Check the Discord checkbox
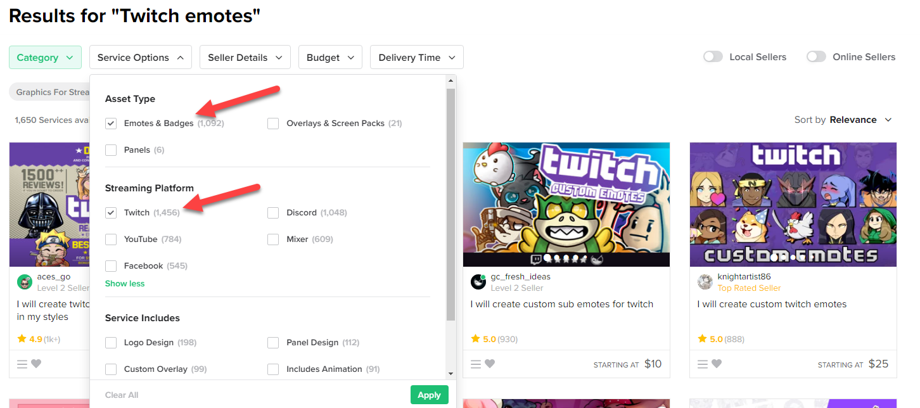The image size is (920, 408). click(273, 212)
